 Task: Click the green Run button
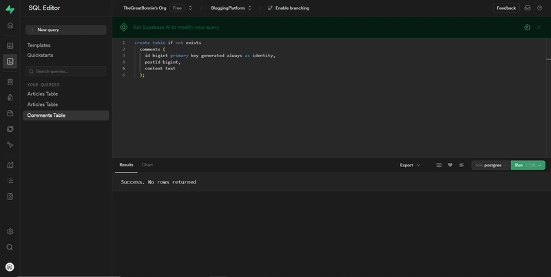(x=528, y=165)
